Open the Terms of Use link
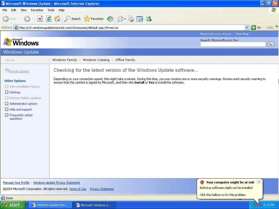 coord(78,189)
